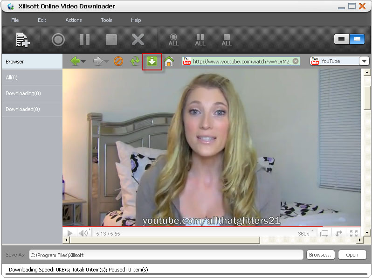
Task: Click the Xilisoft app icon in title bar
Action: (11, 7)
